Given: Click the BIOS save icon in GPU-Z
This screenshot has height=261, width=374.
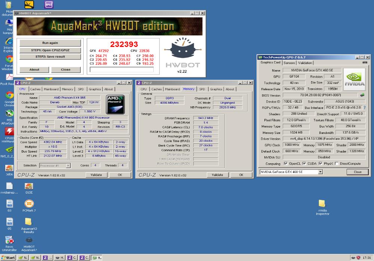Looking at the screenshot, I should click(362, 95).
